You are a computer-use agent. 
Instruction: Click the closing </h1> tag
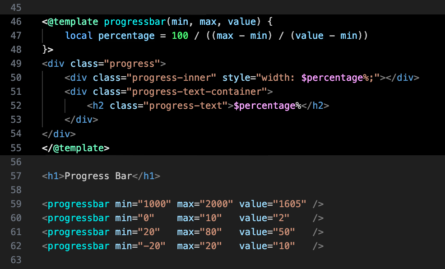[x=146, y=176]
